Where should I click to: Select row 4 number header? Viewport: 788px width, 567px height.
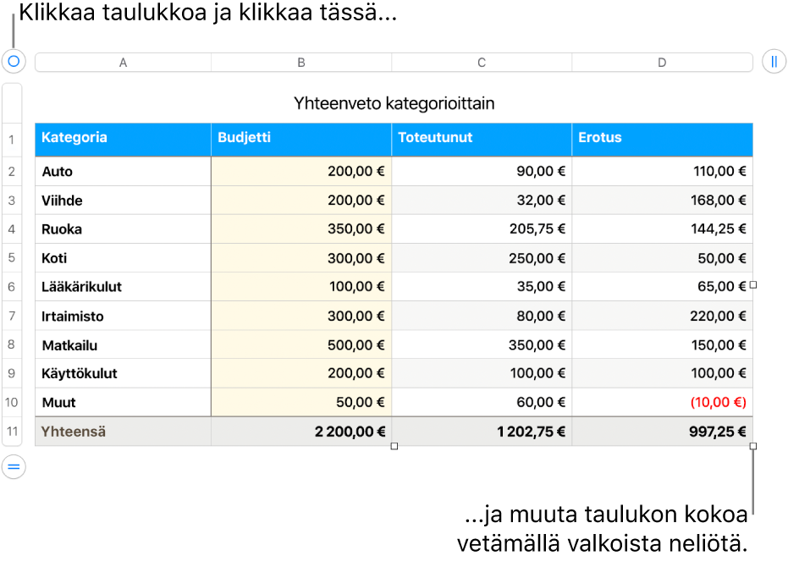(x=12, y=229)
